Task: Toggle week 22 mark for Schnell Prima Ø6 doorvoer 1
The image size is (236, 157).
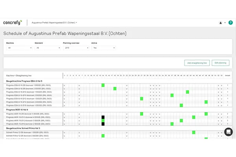Action: pos(127,132)
